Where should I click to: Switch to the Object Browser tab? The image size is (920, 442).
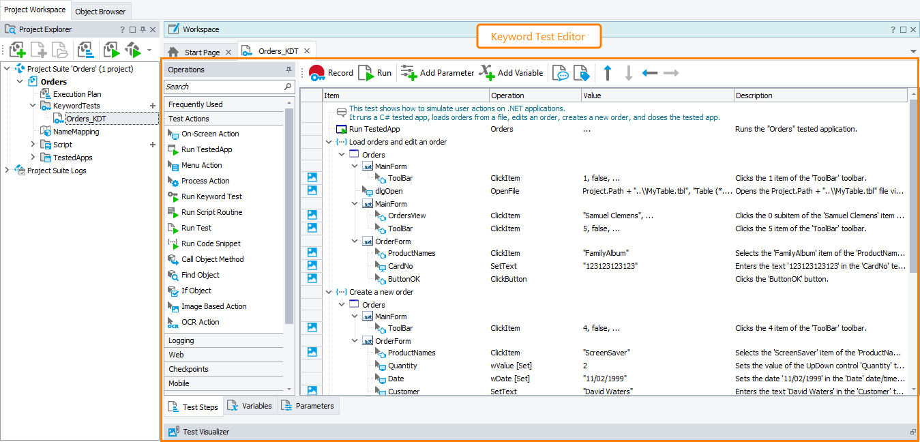100,12
